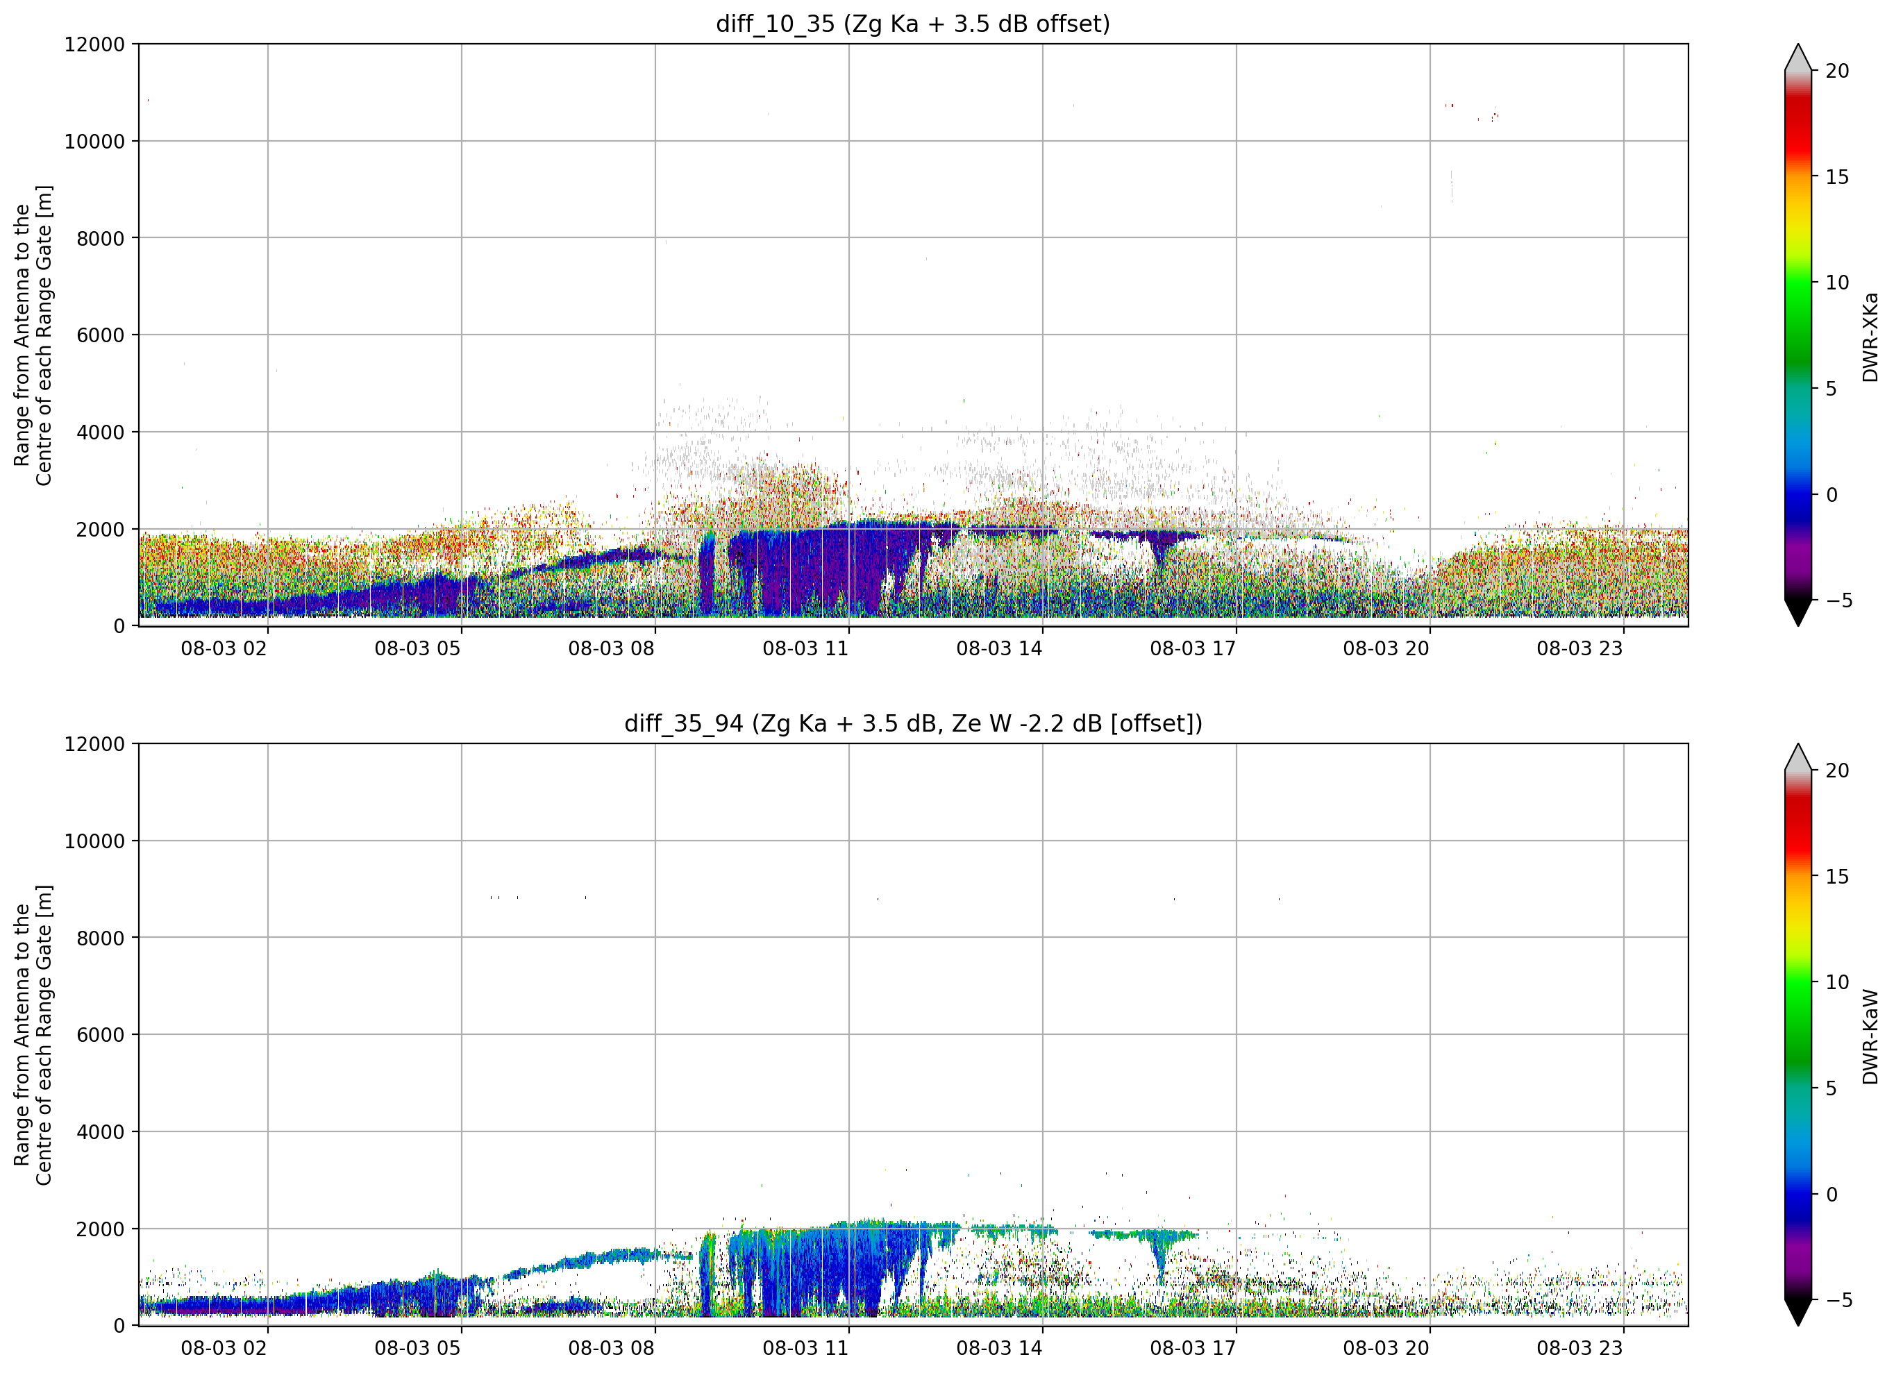Click the "0" tick on the DWR-XKa colorbar
Image resolution: width=1894 pixels, height=1373 pixels.
1832,495
